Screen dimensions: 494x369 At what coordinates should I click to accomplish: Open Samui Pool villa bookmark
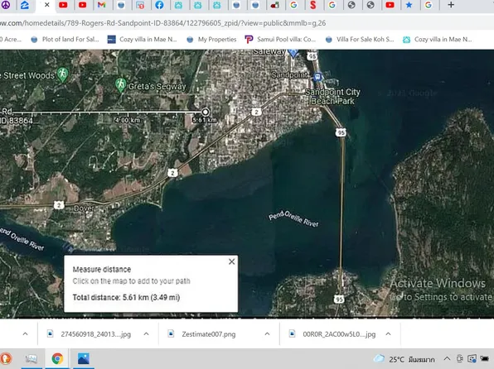point(280,40)
